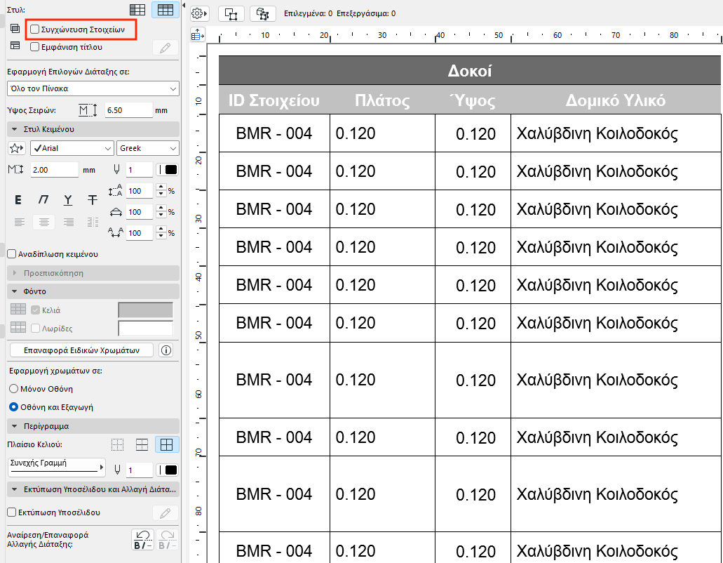Enable Συγχώνευση Στοιχείων checkbox
723x563 pixels.
(34, 29)
